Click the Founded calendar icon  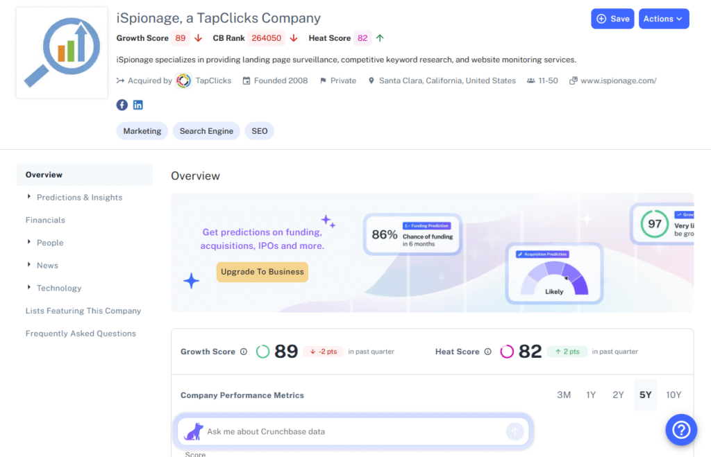click(246, 80)
